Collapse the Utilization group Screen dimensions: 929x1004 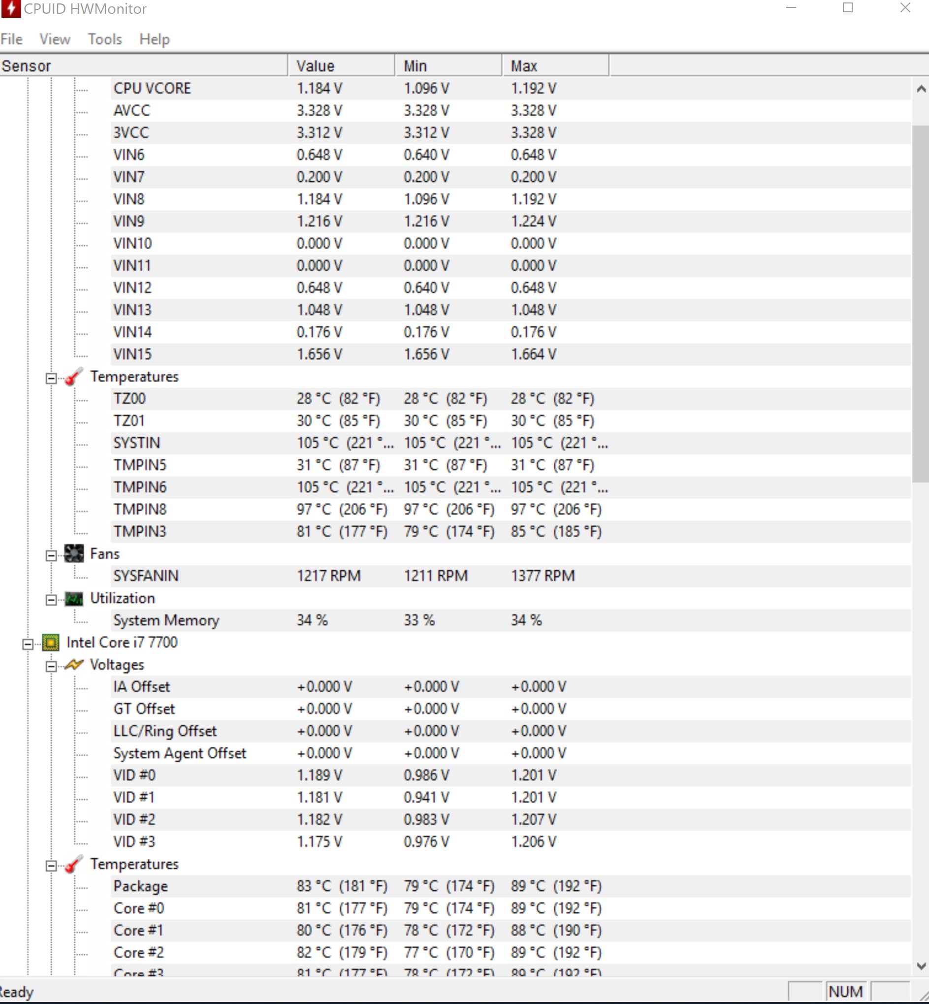point(51,599)
